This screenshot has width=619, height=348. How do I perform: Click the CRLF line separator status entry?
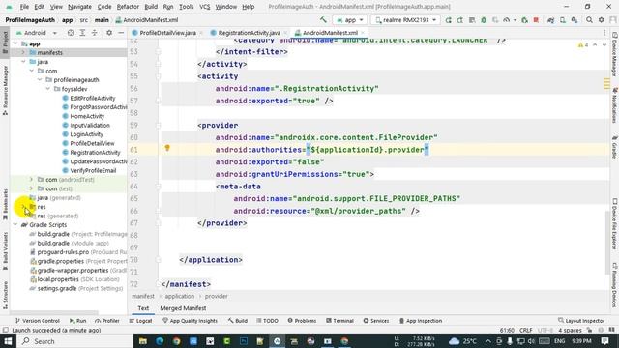click(526, 330)
